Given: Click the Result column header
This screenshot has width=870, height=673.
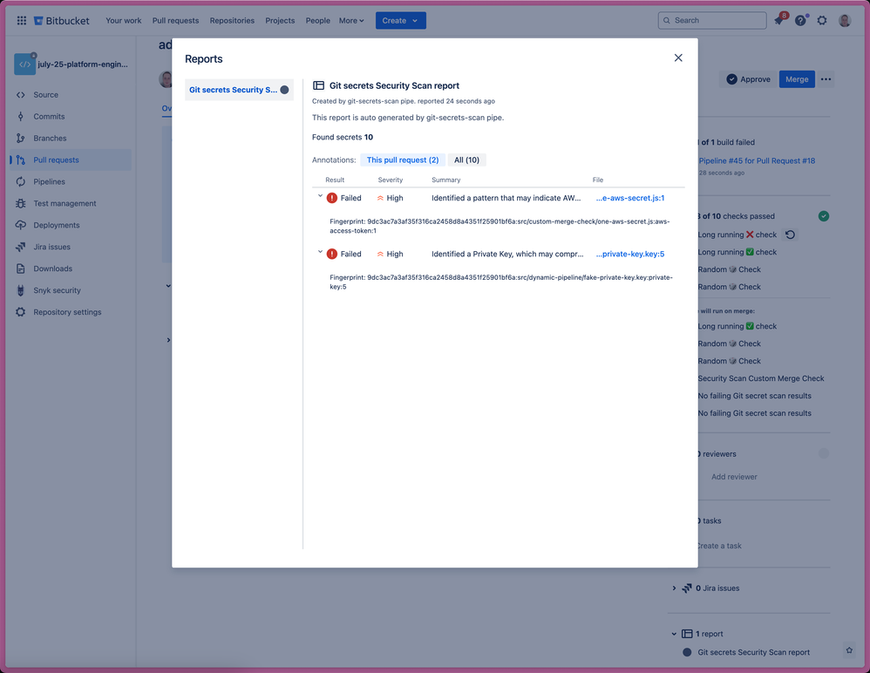Looking at the screenshot, I should pyautogui.click(x=335, y=180).
